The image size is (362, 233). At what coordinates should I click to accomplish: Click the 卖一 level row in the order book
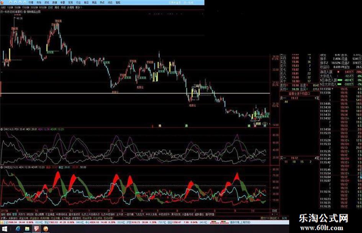[x=300, y=98]
